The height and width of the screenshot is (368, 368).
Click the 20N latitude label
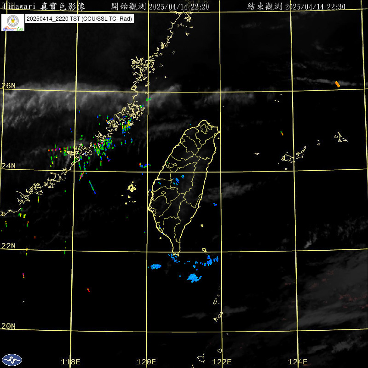(x=8, y=326)
